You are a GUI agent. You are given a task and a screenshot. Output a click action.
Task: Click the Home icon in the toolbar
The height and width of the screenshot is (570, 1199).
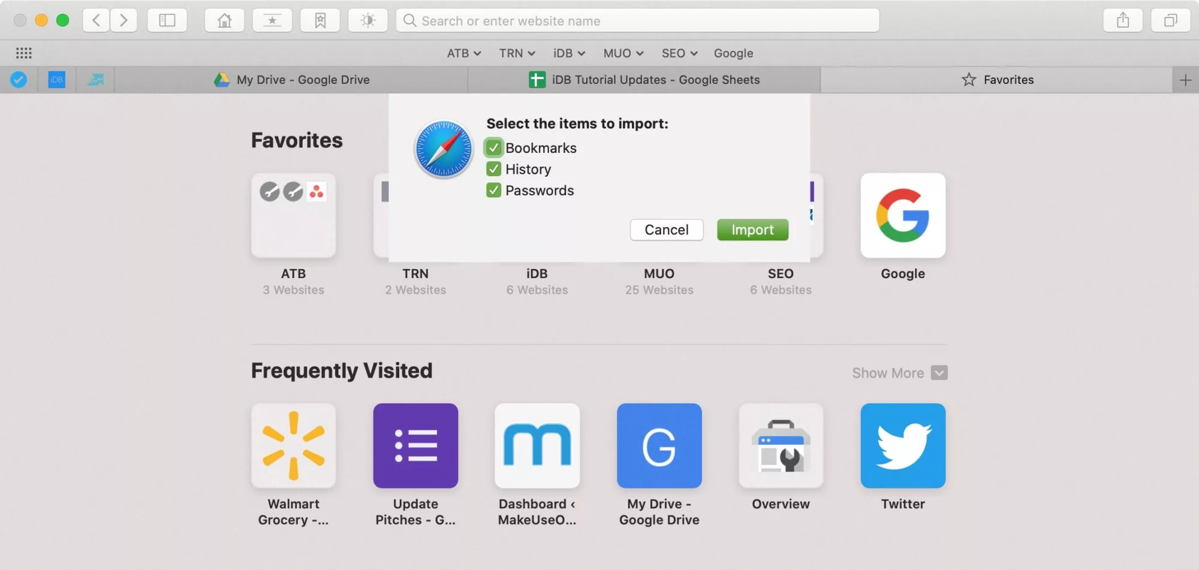coord(224,20)
